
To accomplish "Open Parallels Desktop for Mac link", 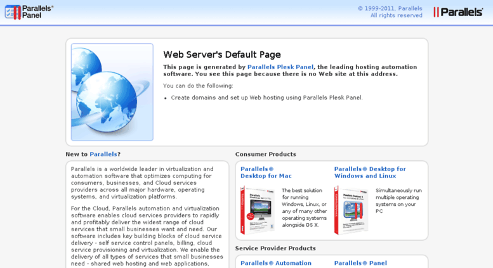I will tap(266, 172).
